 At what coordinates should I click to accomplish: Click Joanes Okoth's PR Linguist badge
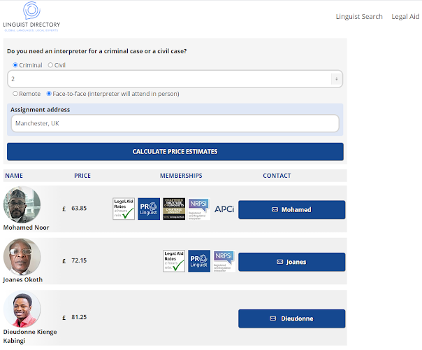(x=199, y=261)
